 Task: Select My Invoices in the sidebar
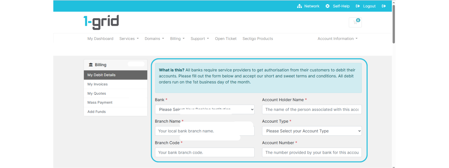[98, 84]
